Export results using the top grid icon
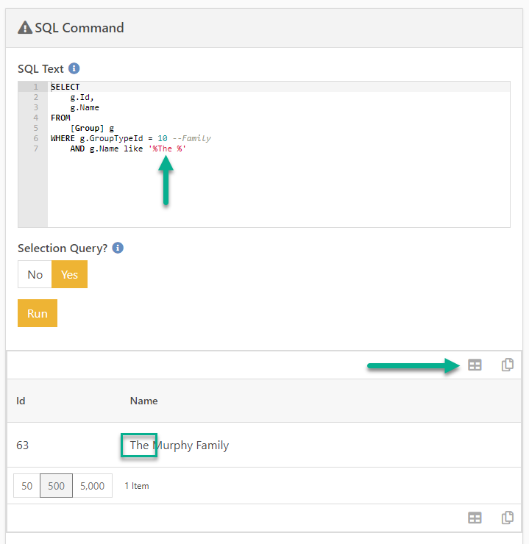The image size is (529, 544). (x=475, y=365)
